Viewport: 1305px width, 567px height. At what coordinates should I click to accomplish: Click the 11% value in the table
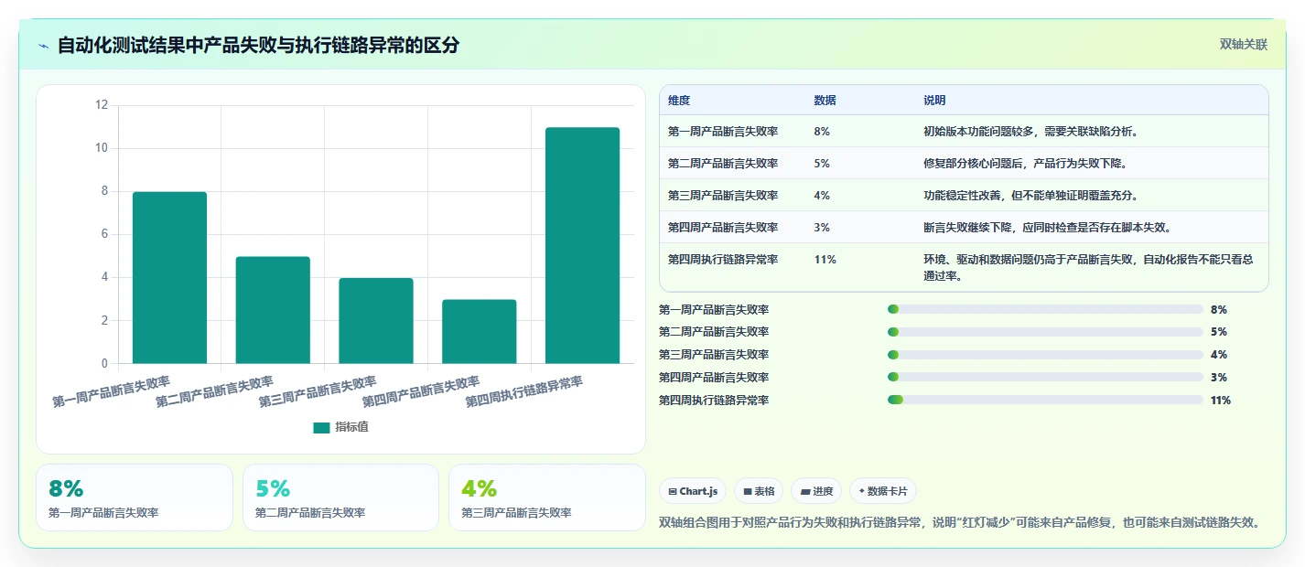[x=825, y=260]
